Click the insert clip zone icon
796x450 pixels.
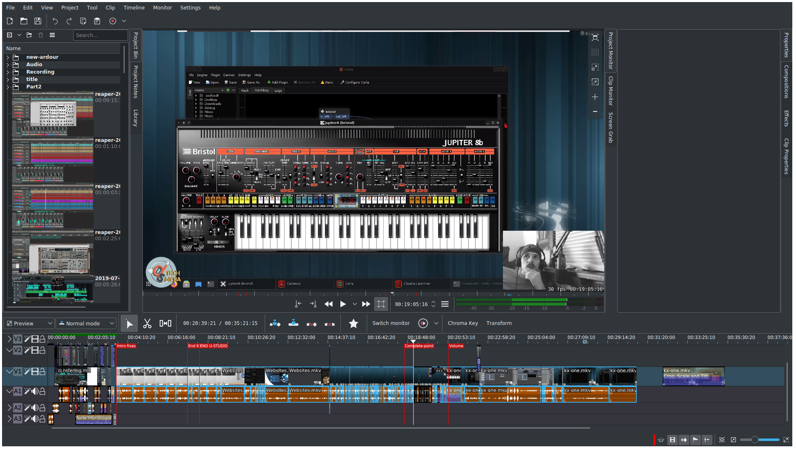(275, 323)
